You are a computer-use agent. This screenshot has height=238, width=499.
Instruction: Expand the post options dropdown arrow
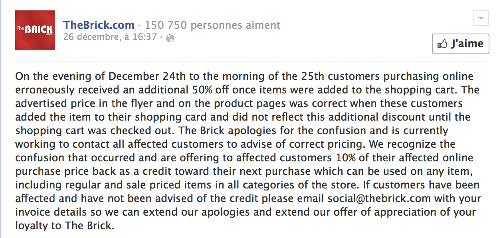click(x=481, y=18)
